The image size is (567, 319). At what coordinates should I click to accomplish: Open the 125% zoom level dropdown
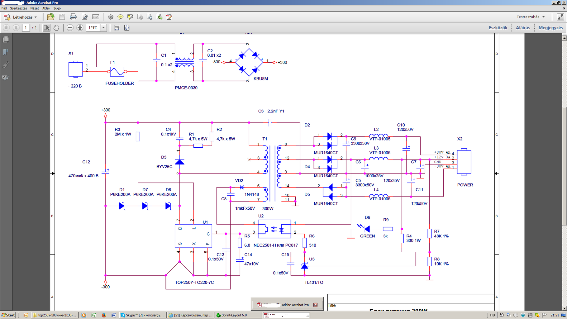103,28
